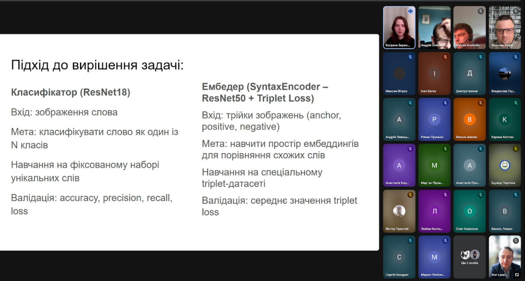
Task: Select Олег Ковальов's participant tile
Action: (x=469, y=211)
